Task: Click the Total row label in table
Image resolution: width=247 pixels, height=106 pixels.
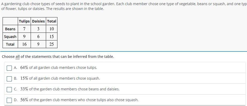Action: 10,44
